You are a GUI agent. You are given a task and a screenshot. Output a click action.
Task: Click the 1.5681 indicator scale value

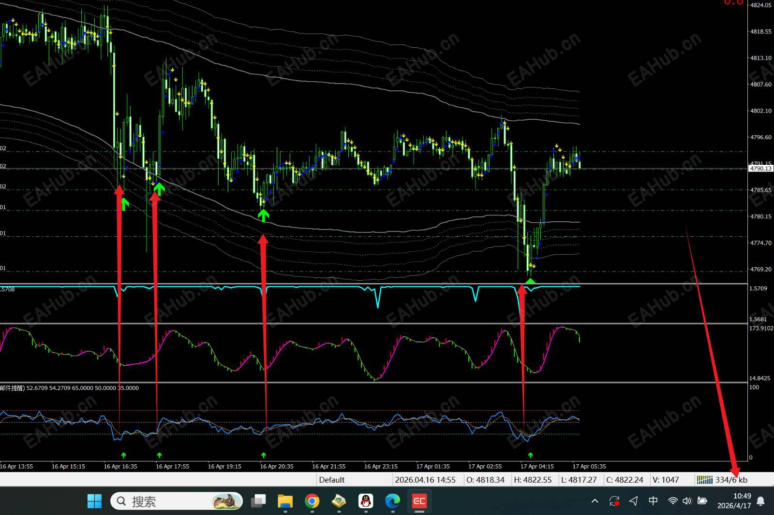(x=759, y=319)
